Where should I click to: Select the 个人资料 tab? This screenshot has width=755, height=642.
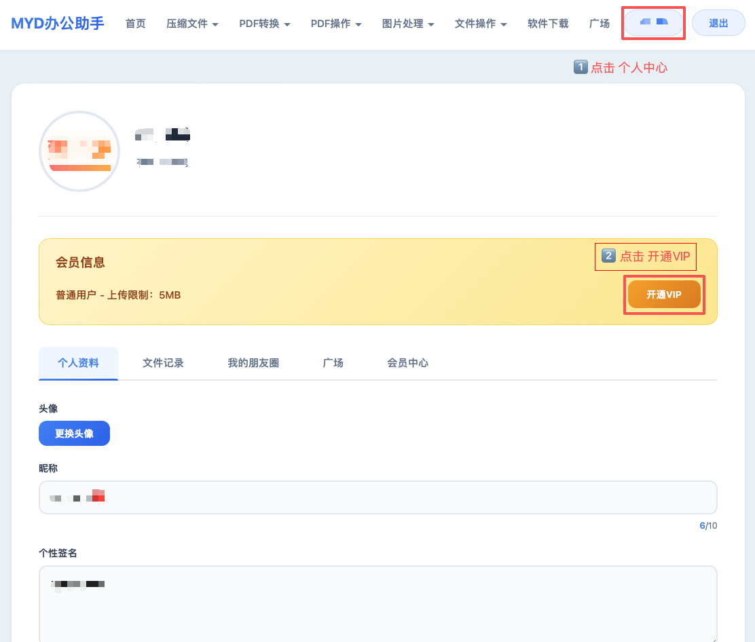coord(79,363)
